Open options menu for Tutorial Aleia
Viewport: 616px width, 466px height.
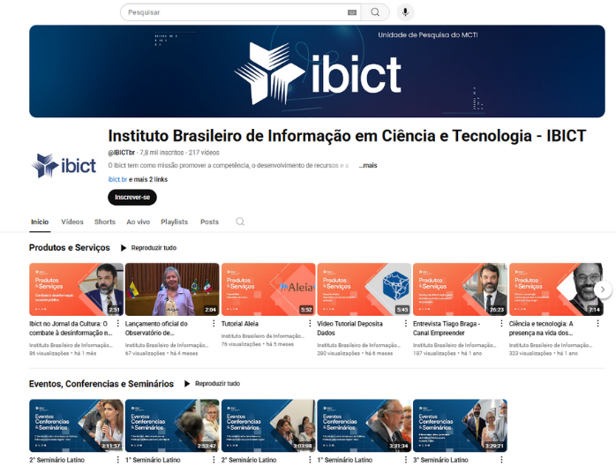click(x=310, y=323)
